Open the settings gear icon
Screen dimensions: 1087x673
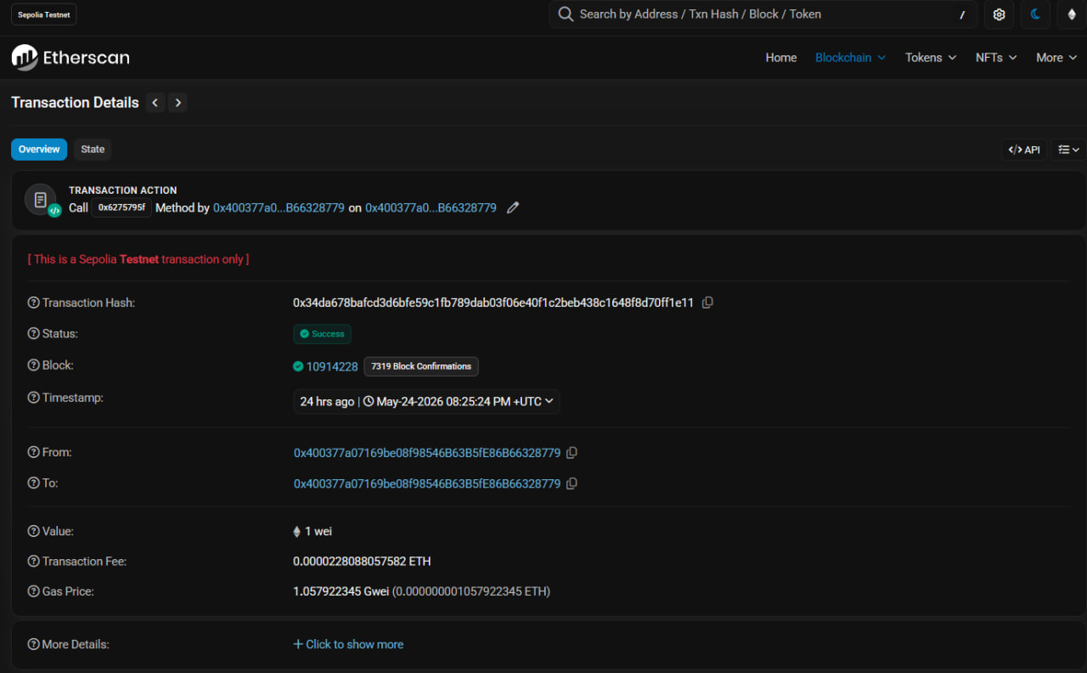(x=999, y=14)
